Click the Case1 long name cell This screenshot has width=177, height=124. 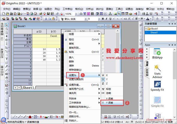pyautogui.click(x=54, y=36)
